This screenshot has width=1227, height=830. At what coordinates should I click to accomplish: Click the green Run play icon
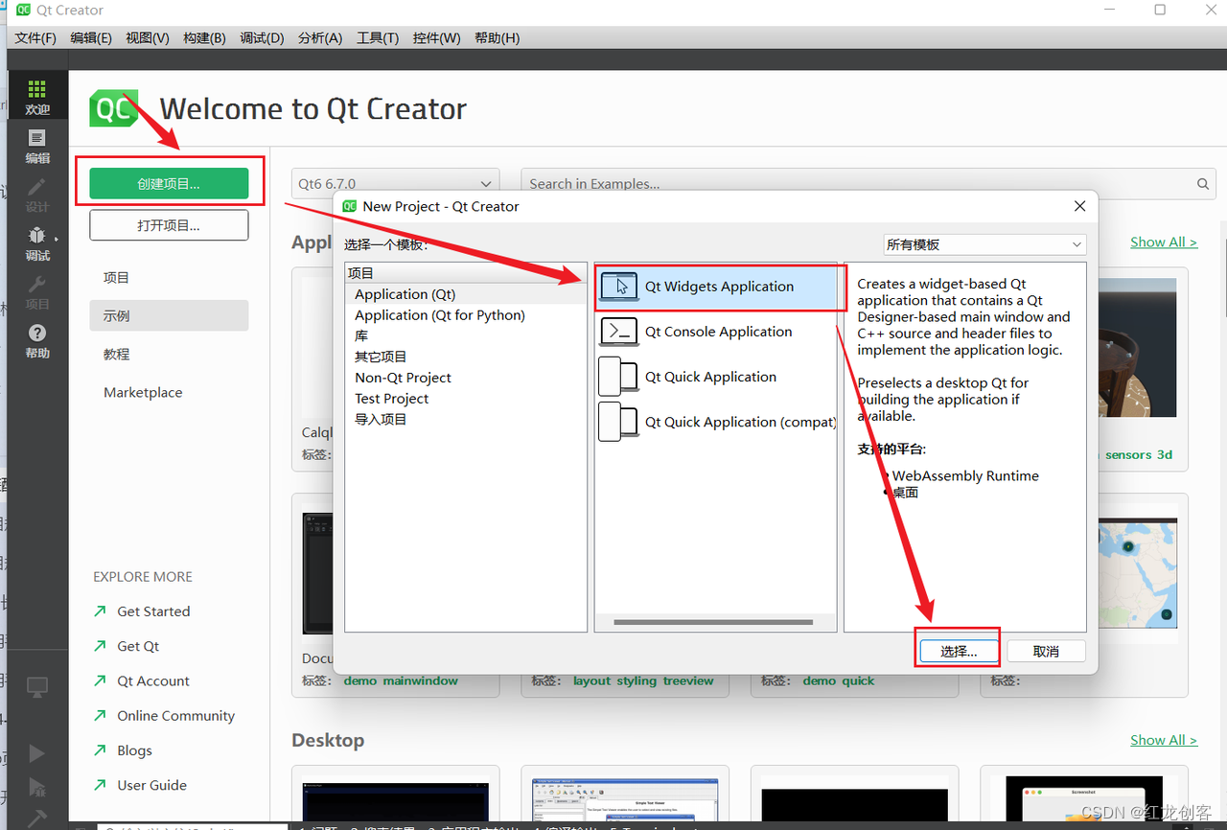[x=37, y=753]
